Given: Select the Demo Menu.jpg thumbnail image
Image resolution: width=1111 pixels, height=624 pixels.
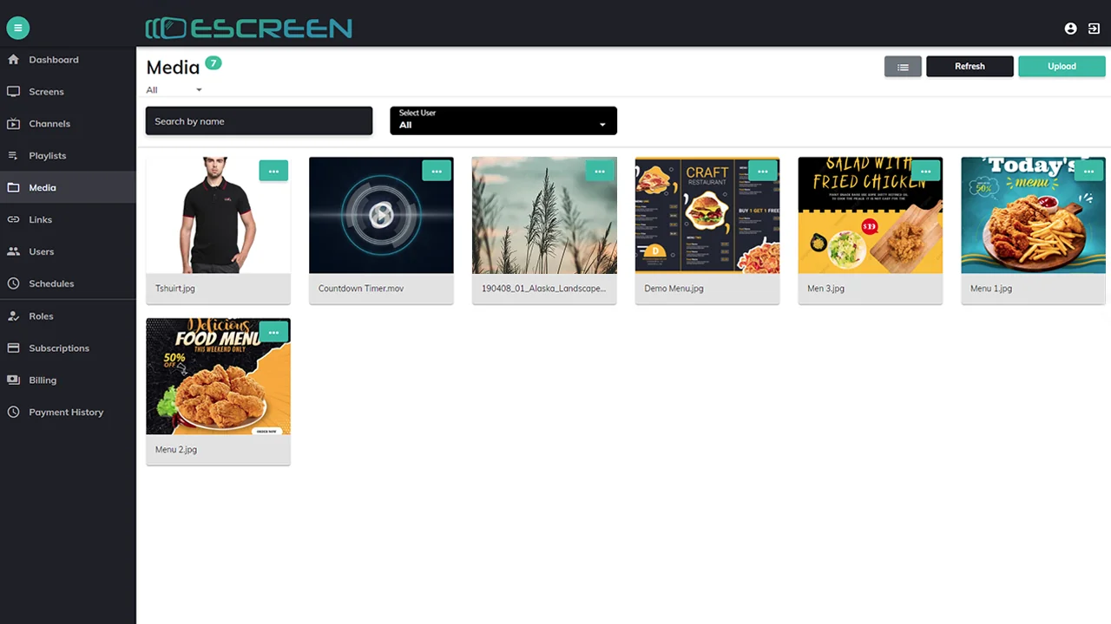Looking at the screenshot, I should (707, 215).
